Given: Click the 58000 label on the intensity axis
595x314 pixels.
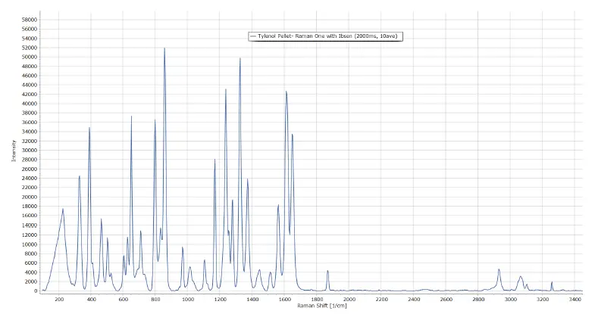Looking at the screenshot, I should pyautogui.click(x=28, y=20).
